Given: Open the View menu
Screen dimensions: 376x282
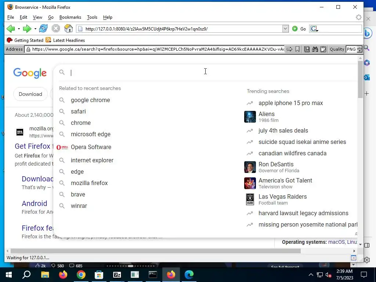Looking at the screenshot, I should pos(37,17).
